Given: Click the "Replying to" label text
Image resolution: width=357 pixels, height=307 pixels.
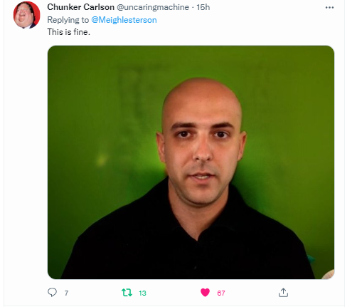Looking at the screenshot, I should click(68, 20).
